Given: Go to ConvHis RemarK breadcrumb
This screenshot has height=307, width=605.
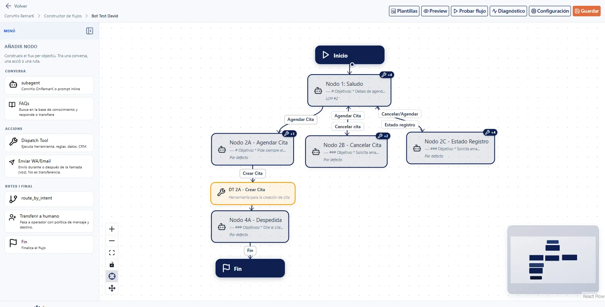Looking at the screenshot, I should point(19,16).
